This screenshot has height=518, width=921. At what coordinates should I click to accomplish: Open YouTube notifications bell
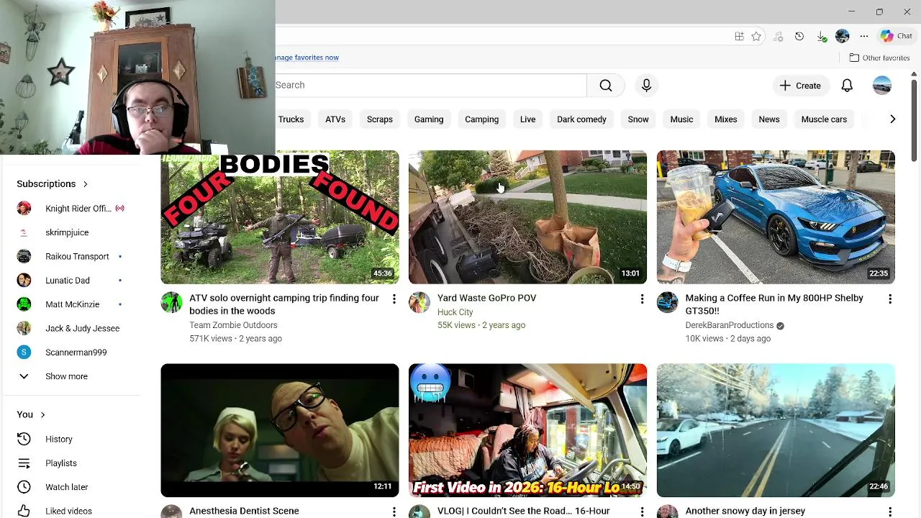point(847,86)
